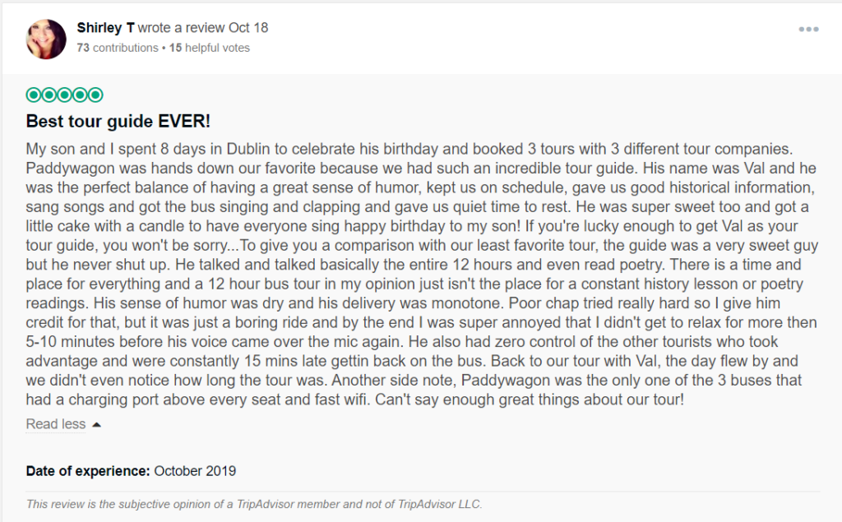
Task: Select the fifth rating bubble
Action: [x=95, y=95]
